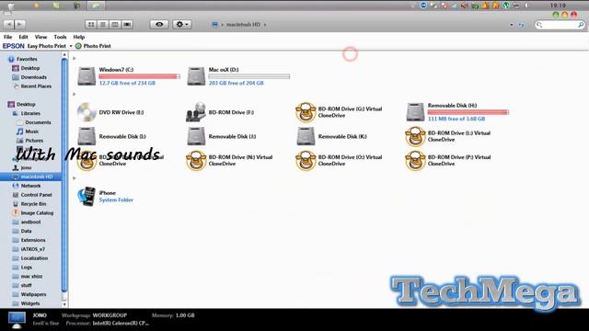Select BD-ROM Drive (L:) Virtual CloneDrive icon

click(x=415, y=136)
